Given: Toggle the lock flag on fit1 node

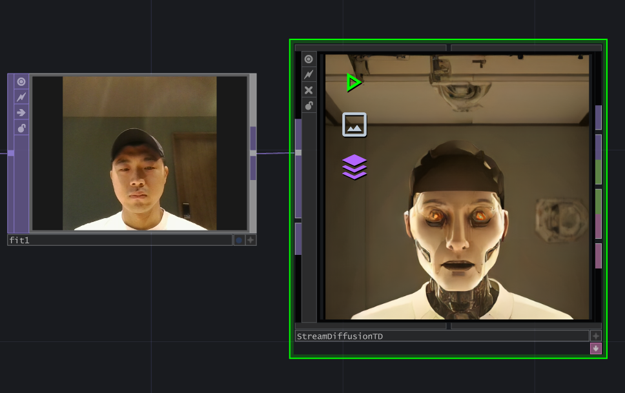Looking at the screenshot, I should pos(21,128).
